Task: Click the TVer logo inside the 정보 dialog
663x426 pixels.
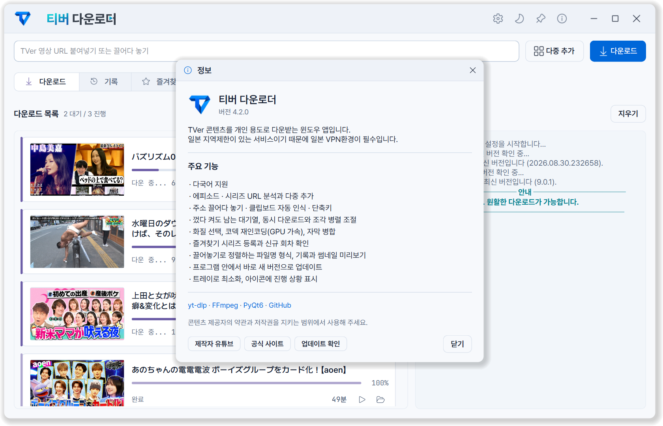Action: click(200, 105)
